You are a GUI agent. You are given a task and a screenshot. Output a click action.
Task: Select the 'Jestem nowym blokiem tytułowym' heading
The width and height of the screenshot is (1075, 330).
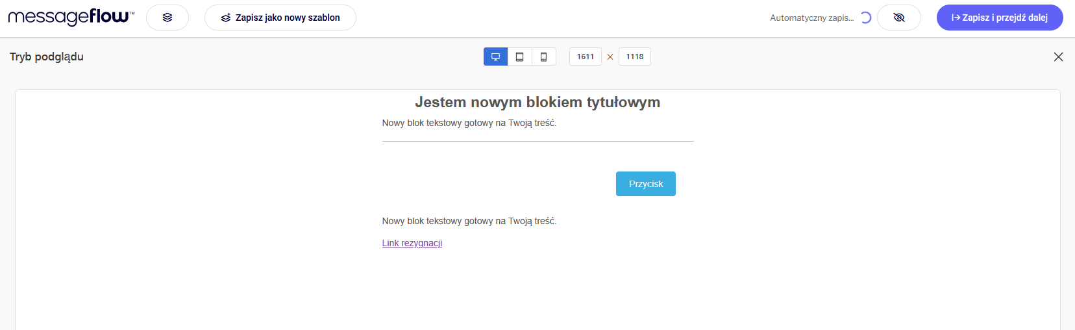click(537, 102)
